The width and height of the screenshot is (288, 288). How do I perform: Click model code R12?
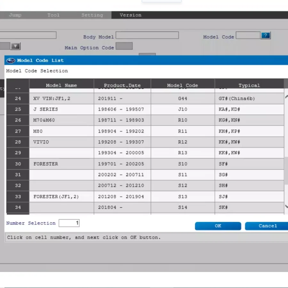click(183, 142)
